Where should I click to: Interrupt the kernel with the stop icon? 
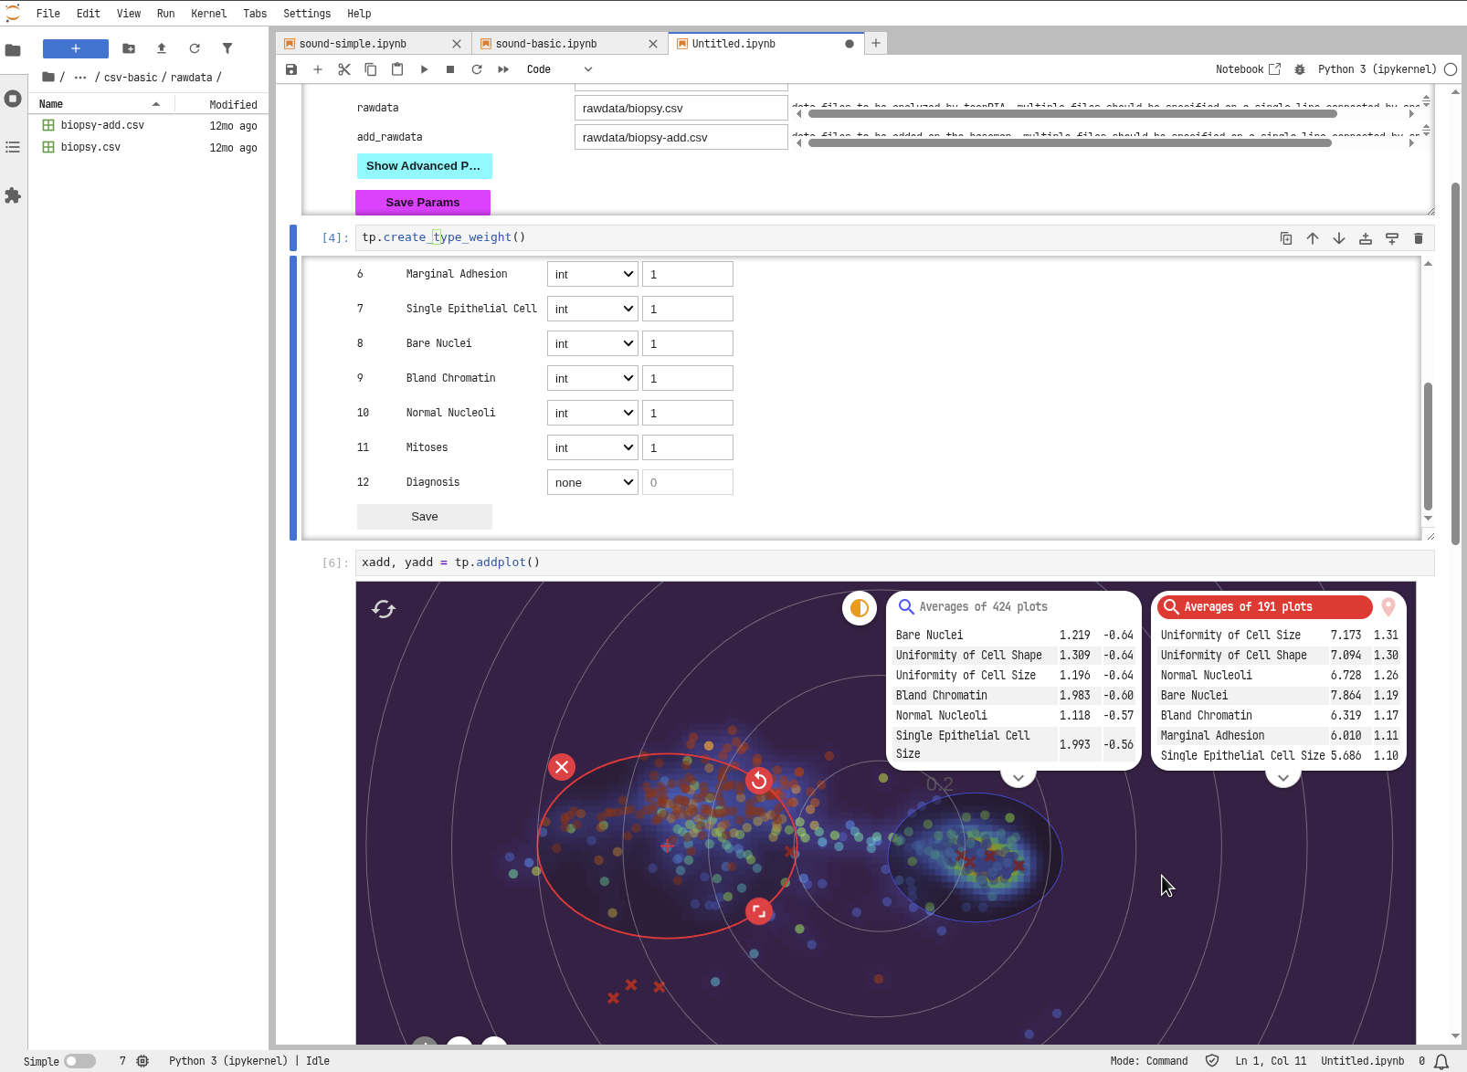coord(450,69)
